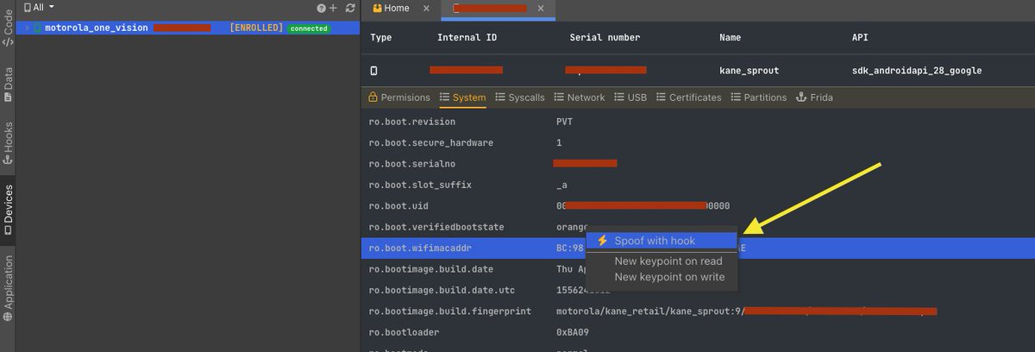Viewport: 1035px width, 352px height.
Task: Open the Network tab
Action: tap(579, 97)
